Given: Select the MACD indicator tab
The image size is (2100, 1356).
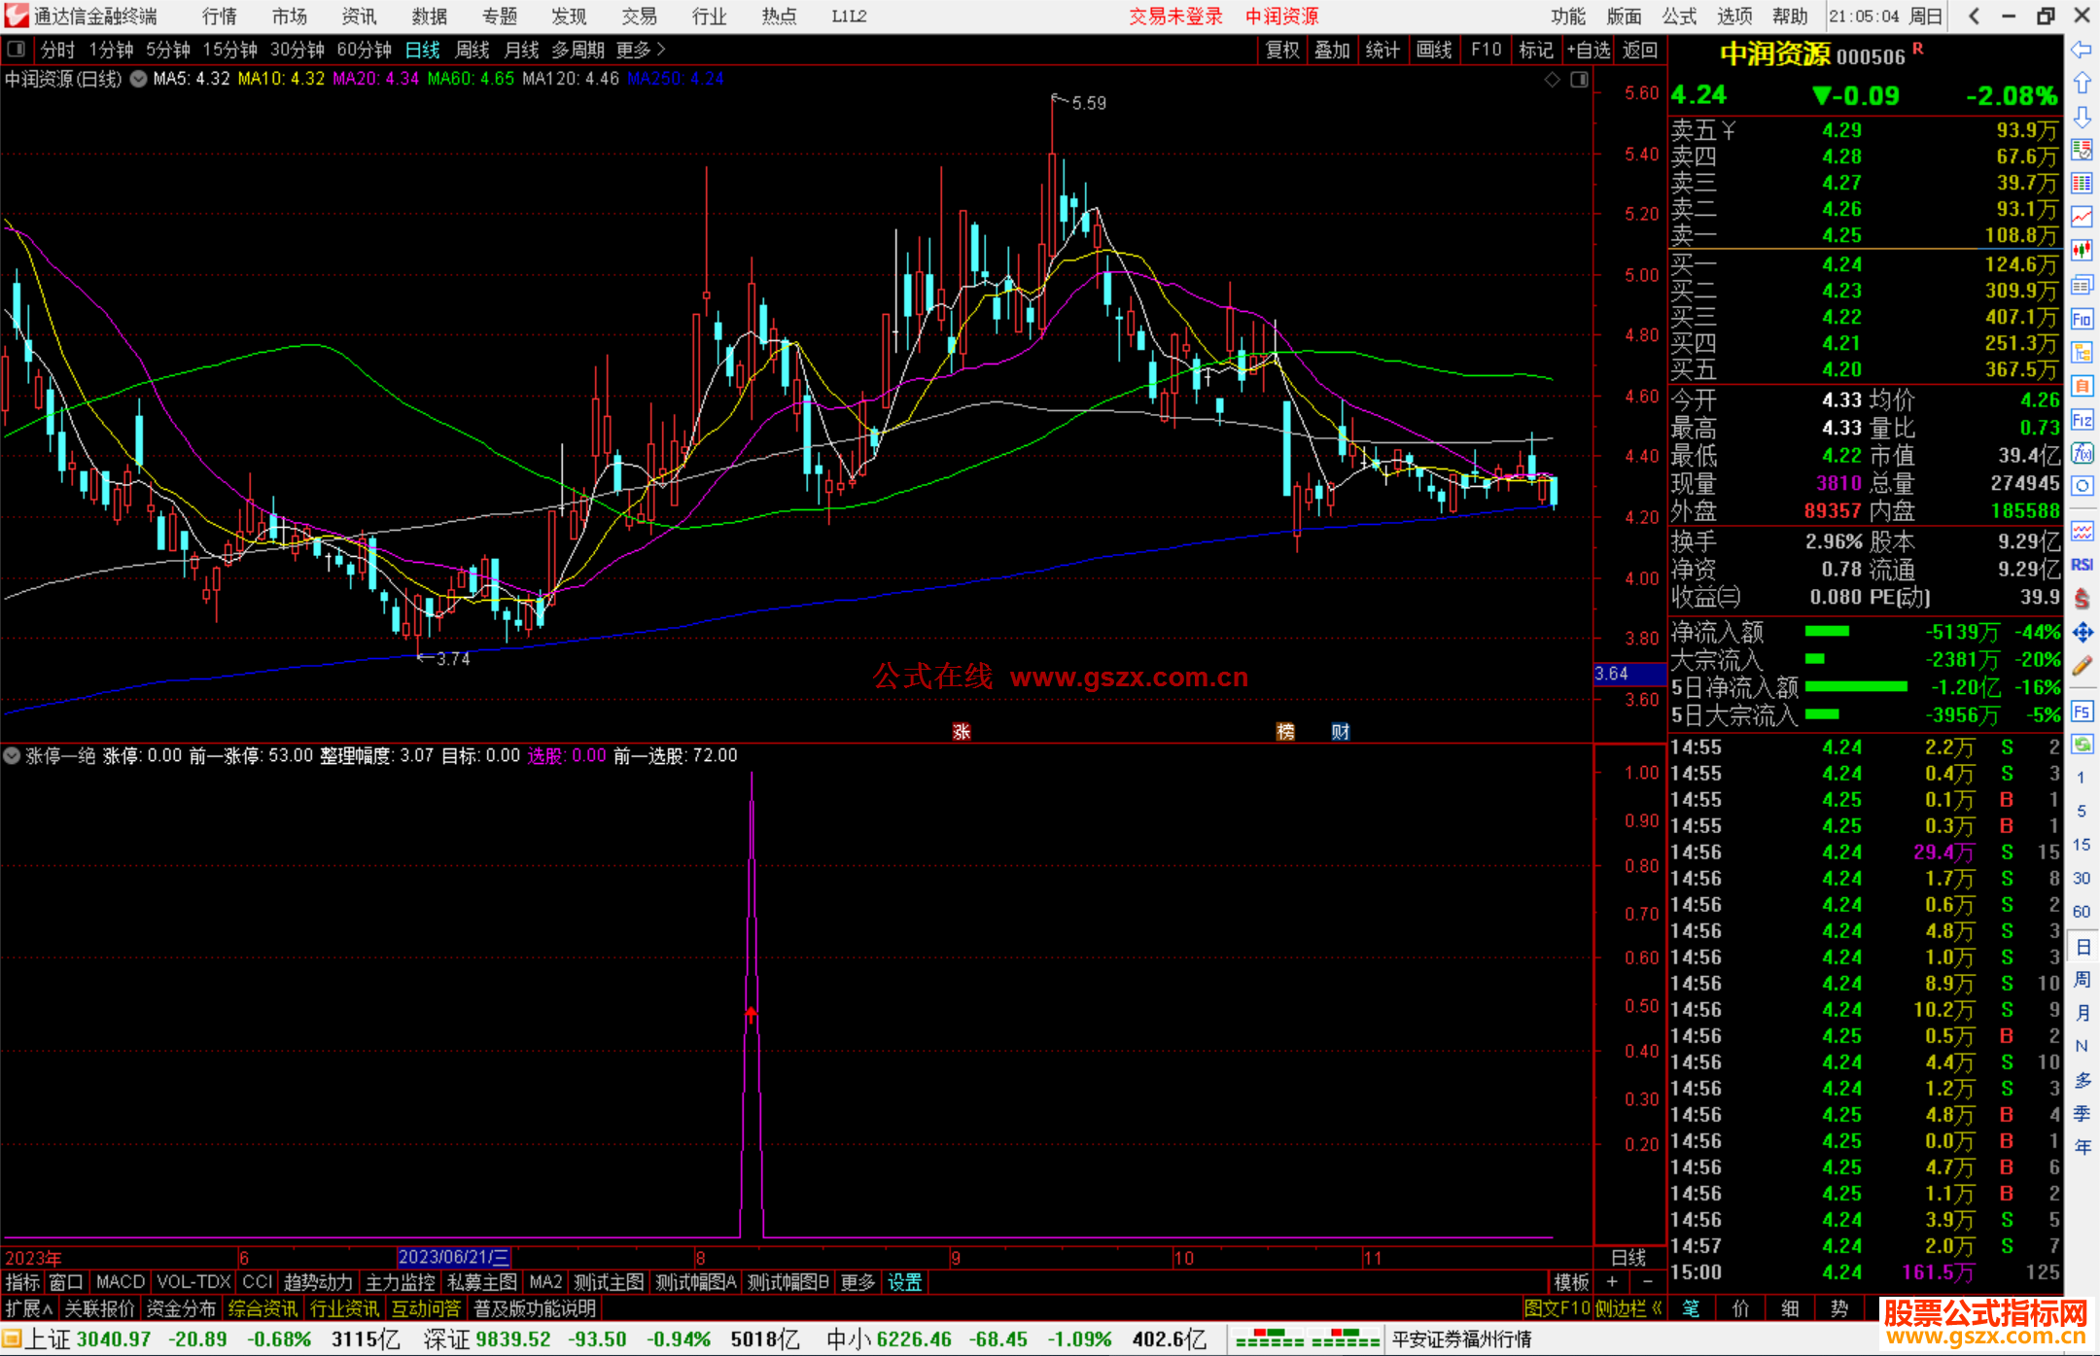Looking at the screenshot, I should [x=121, y=1282].
